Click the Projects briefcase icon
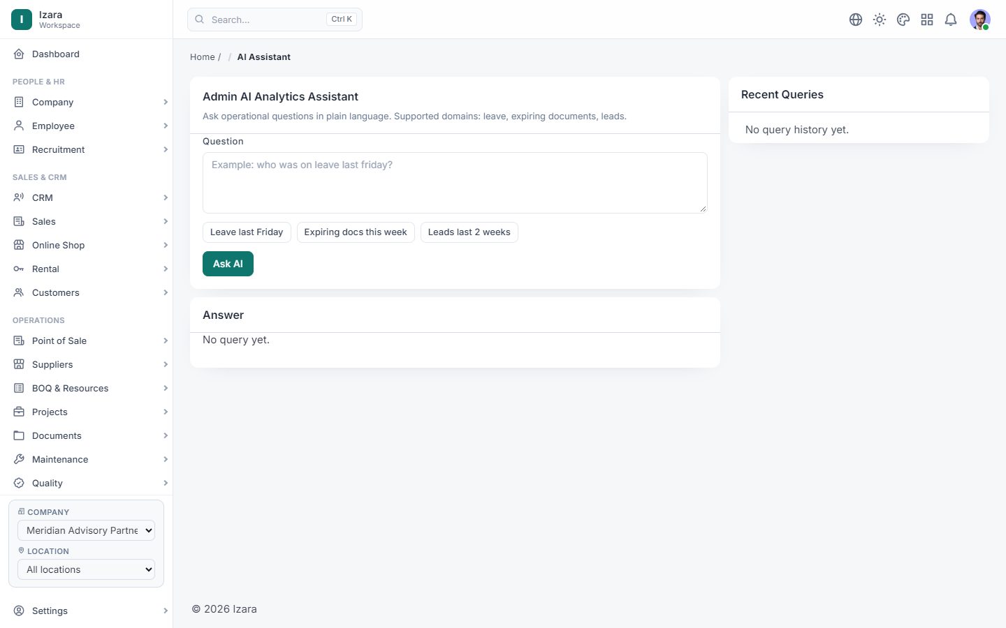Image resolution: width=1006 pixels, height=628 pixels. 19,412
